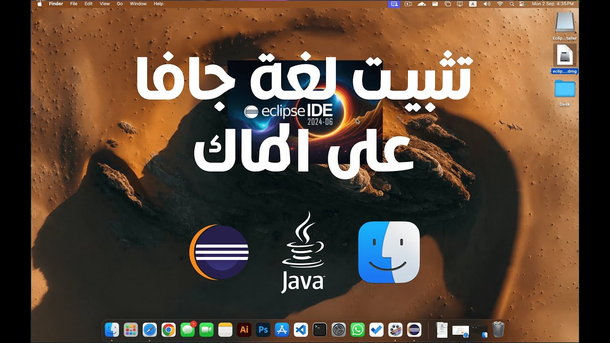
Task: Click the screen sharing status icon
Action: [394, 3]
